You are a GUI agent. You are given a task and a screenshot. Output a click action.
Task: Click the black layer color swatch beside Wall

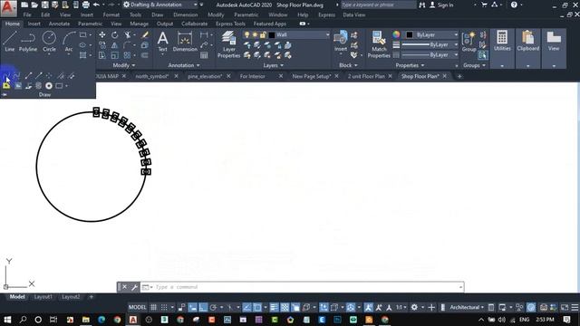[272, 34]
